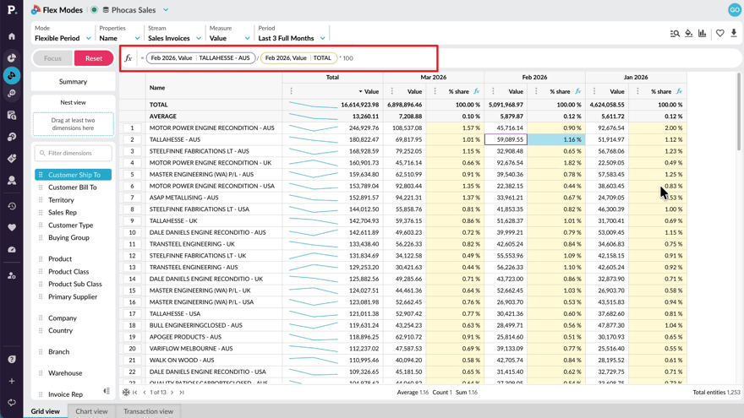Click the 59,089.55 Feb 2026 value cell
The image size is (744, 418).
click(x=506, y=139)
